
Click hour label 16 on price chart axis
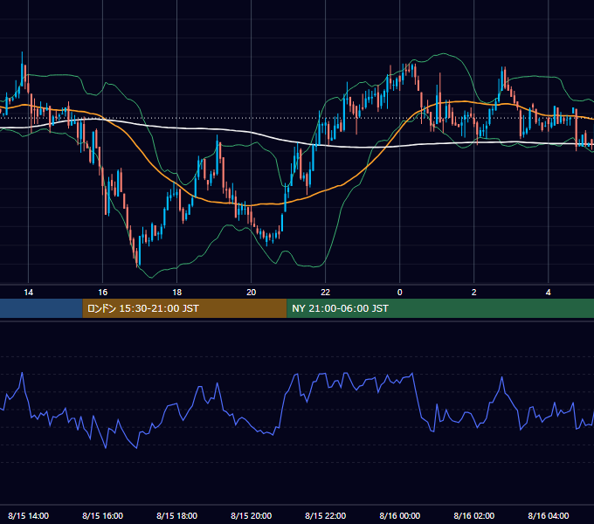[103, 293]
